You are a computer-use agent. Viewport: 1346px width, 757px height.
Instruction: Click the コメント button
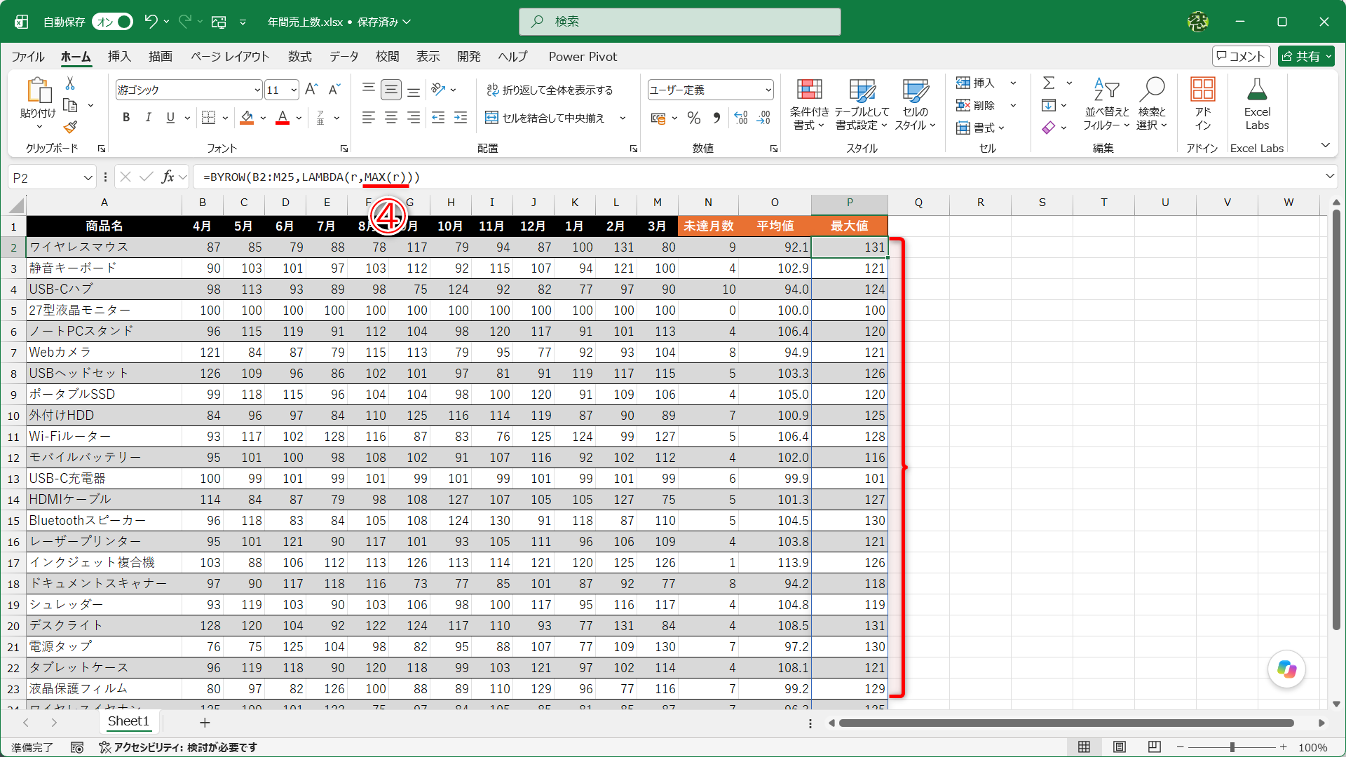coord(1241,56)
